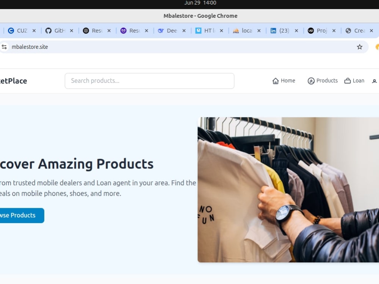Screen dimensions: 379x284
Task: Switch to the GitHub browser tab
Action: point(59,31)
